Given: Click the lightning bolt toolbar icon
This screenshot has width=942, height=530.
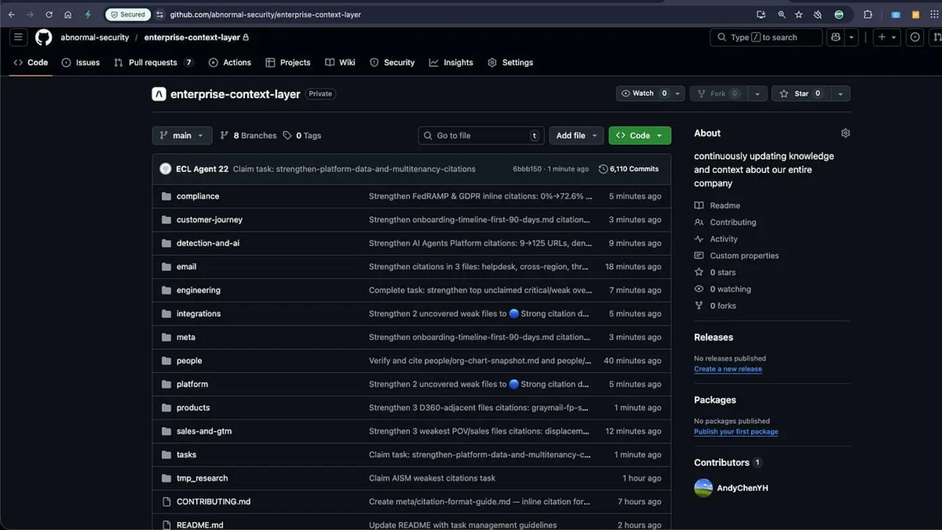Looking at the screenshot, I should (x=89, y=13).
